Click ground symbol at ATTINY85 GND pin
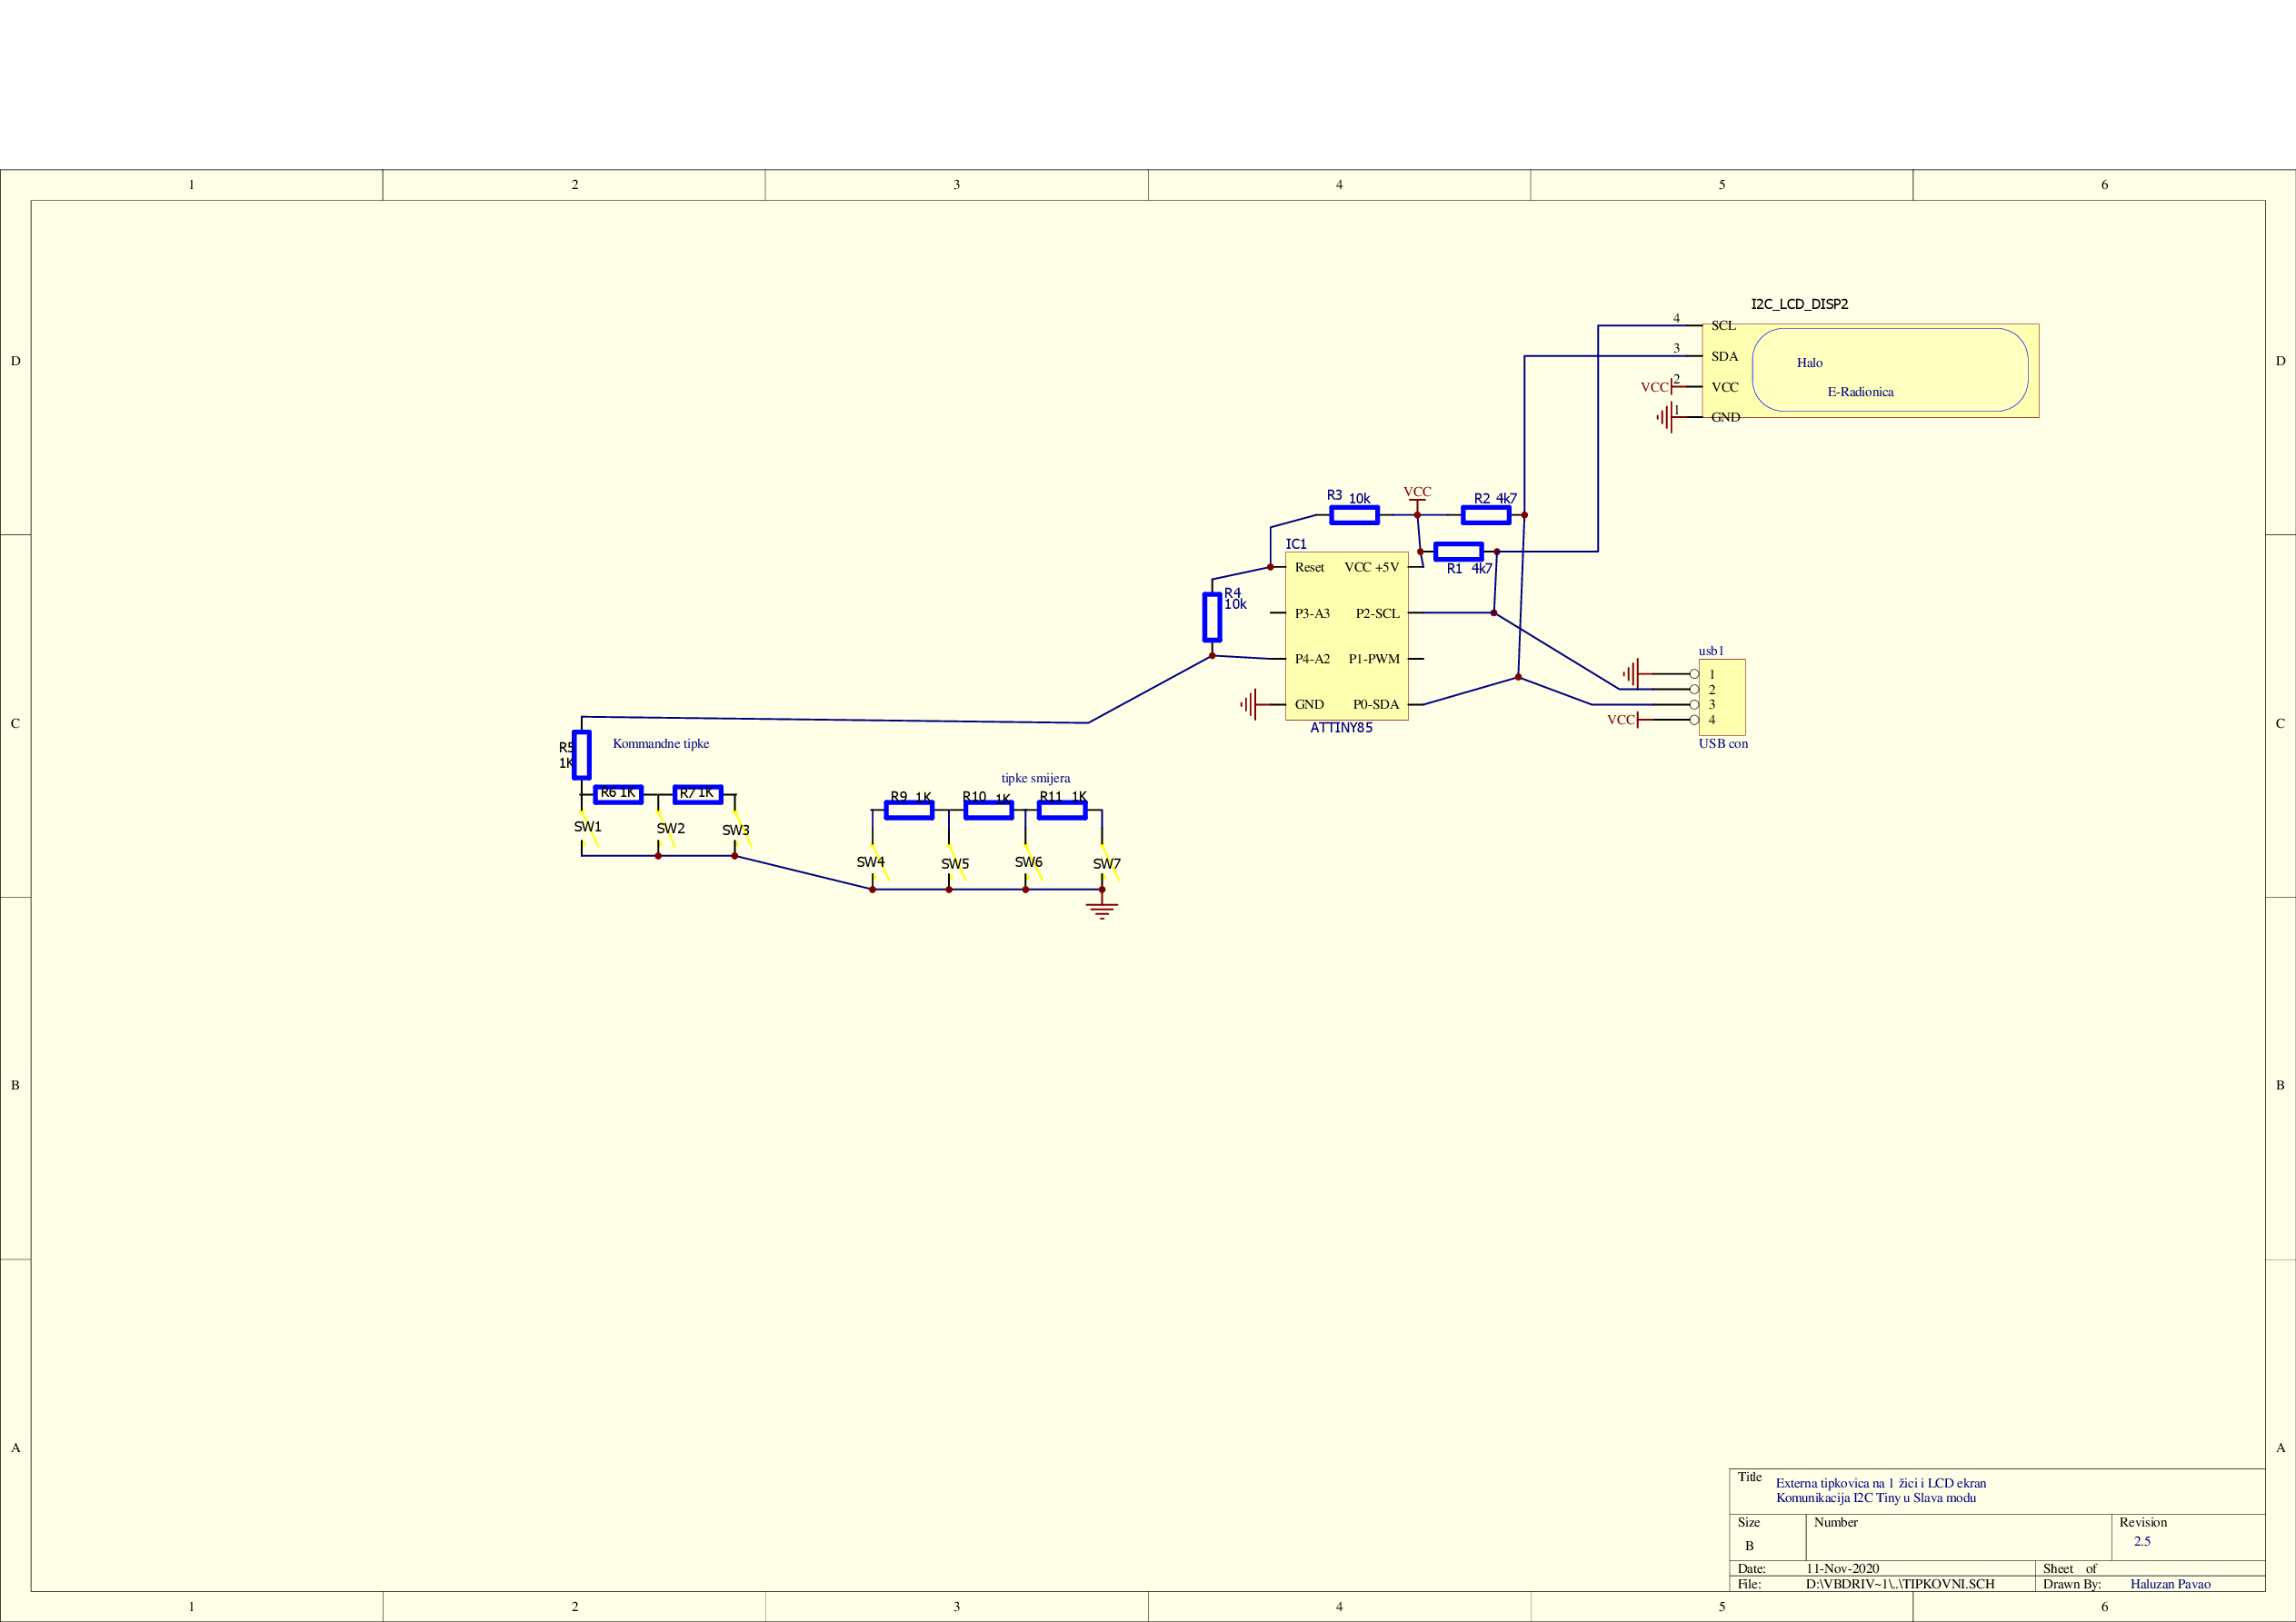The height and width of the screenshot is (1622, 2296). pos(1250,704)
